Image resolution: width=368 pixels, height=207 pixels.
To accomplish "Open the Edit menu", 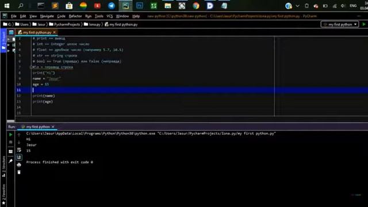I will tap(23, 16).
